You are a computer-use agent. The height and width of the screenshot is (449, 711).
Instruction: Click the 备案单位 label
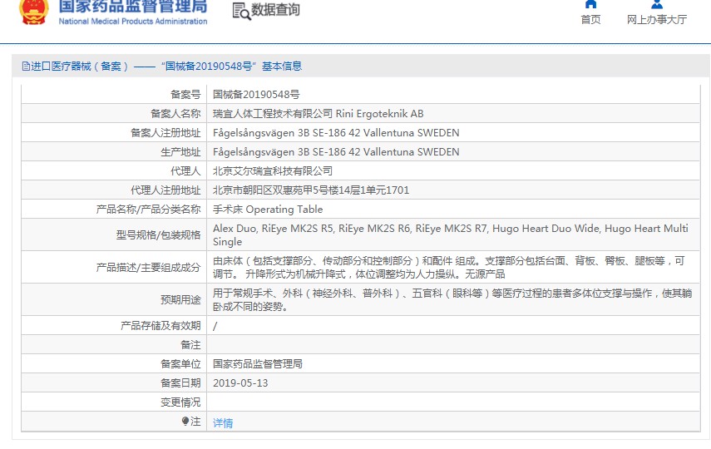(180, 363)
